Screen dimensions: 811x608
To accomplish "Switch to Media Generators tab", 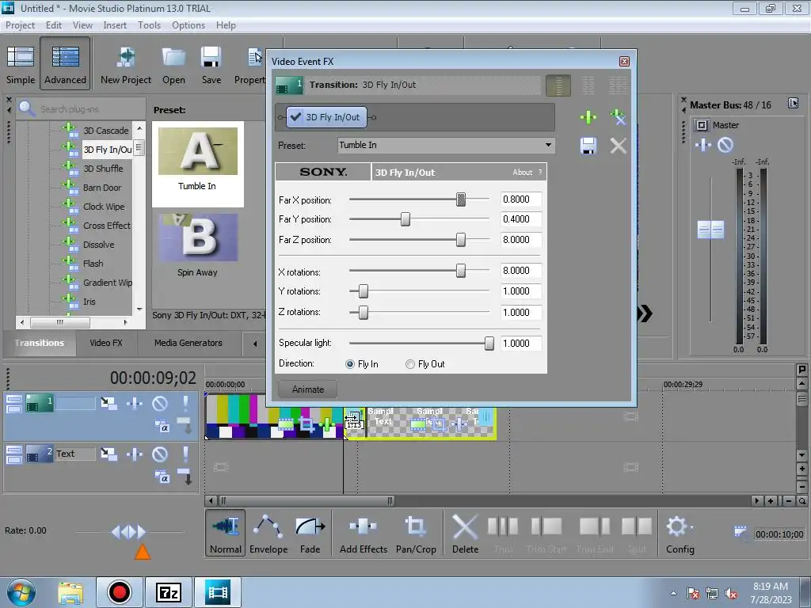I will [188, 343].
